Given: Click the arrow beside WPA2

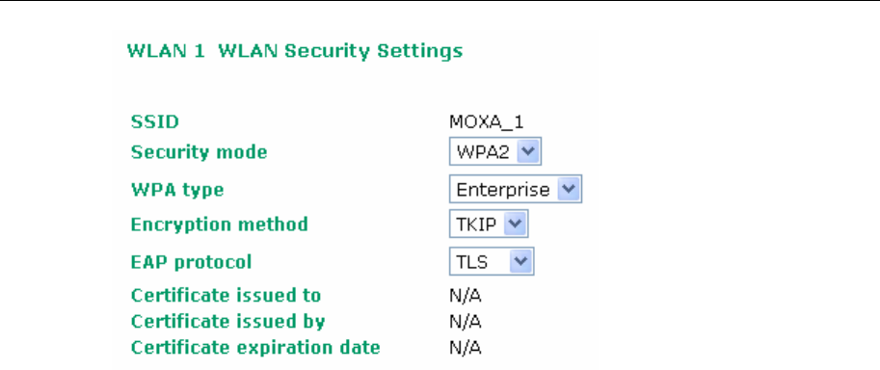Looking at the screenshot, I should pos(527,151).
